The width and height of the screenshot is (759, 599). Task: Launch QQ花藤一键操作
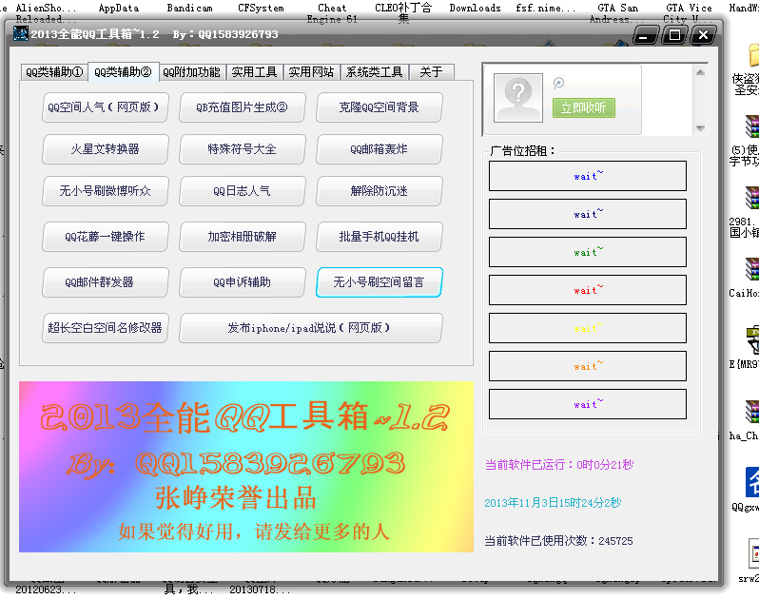105,237
